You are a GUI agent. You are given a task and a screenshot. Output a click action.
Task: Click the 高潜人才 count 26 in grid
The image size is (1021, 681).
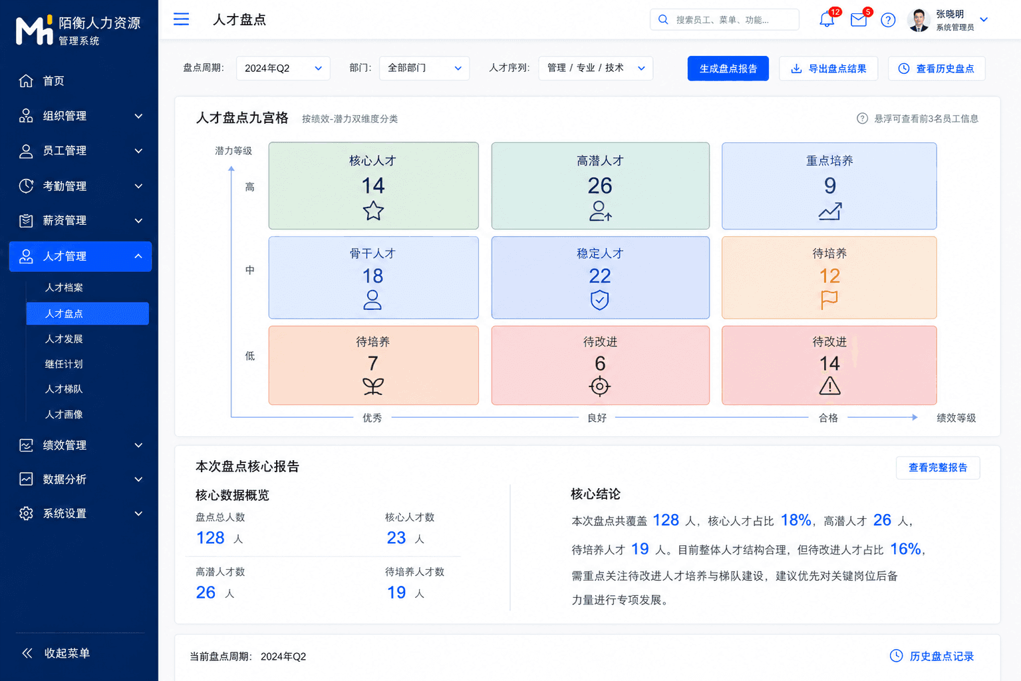pyautogui.click(x=600, y=186)
